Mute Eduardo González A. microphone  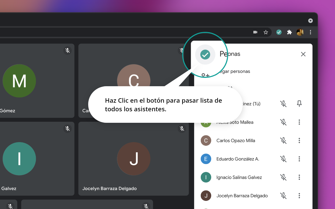(283, 159)
